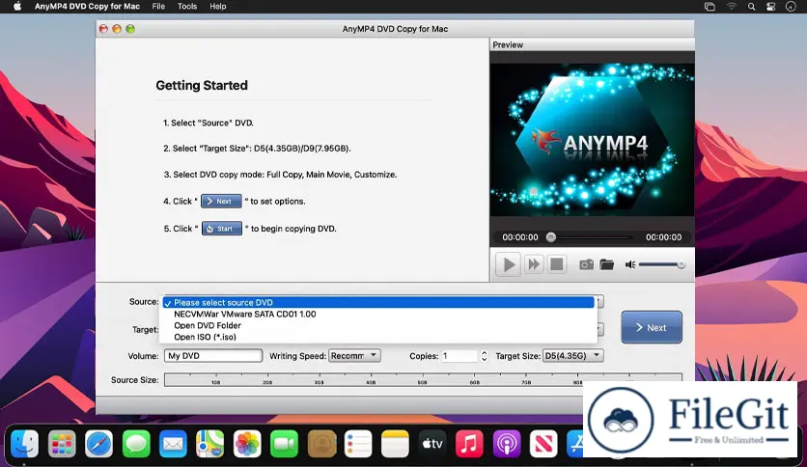This screenshot has height=467, width=807.
Task: Open Messages from the dock
Action: pos(136,444)
